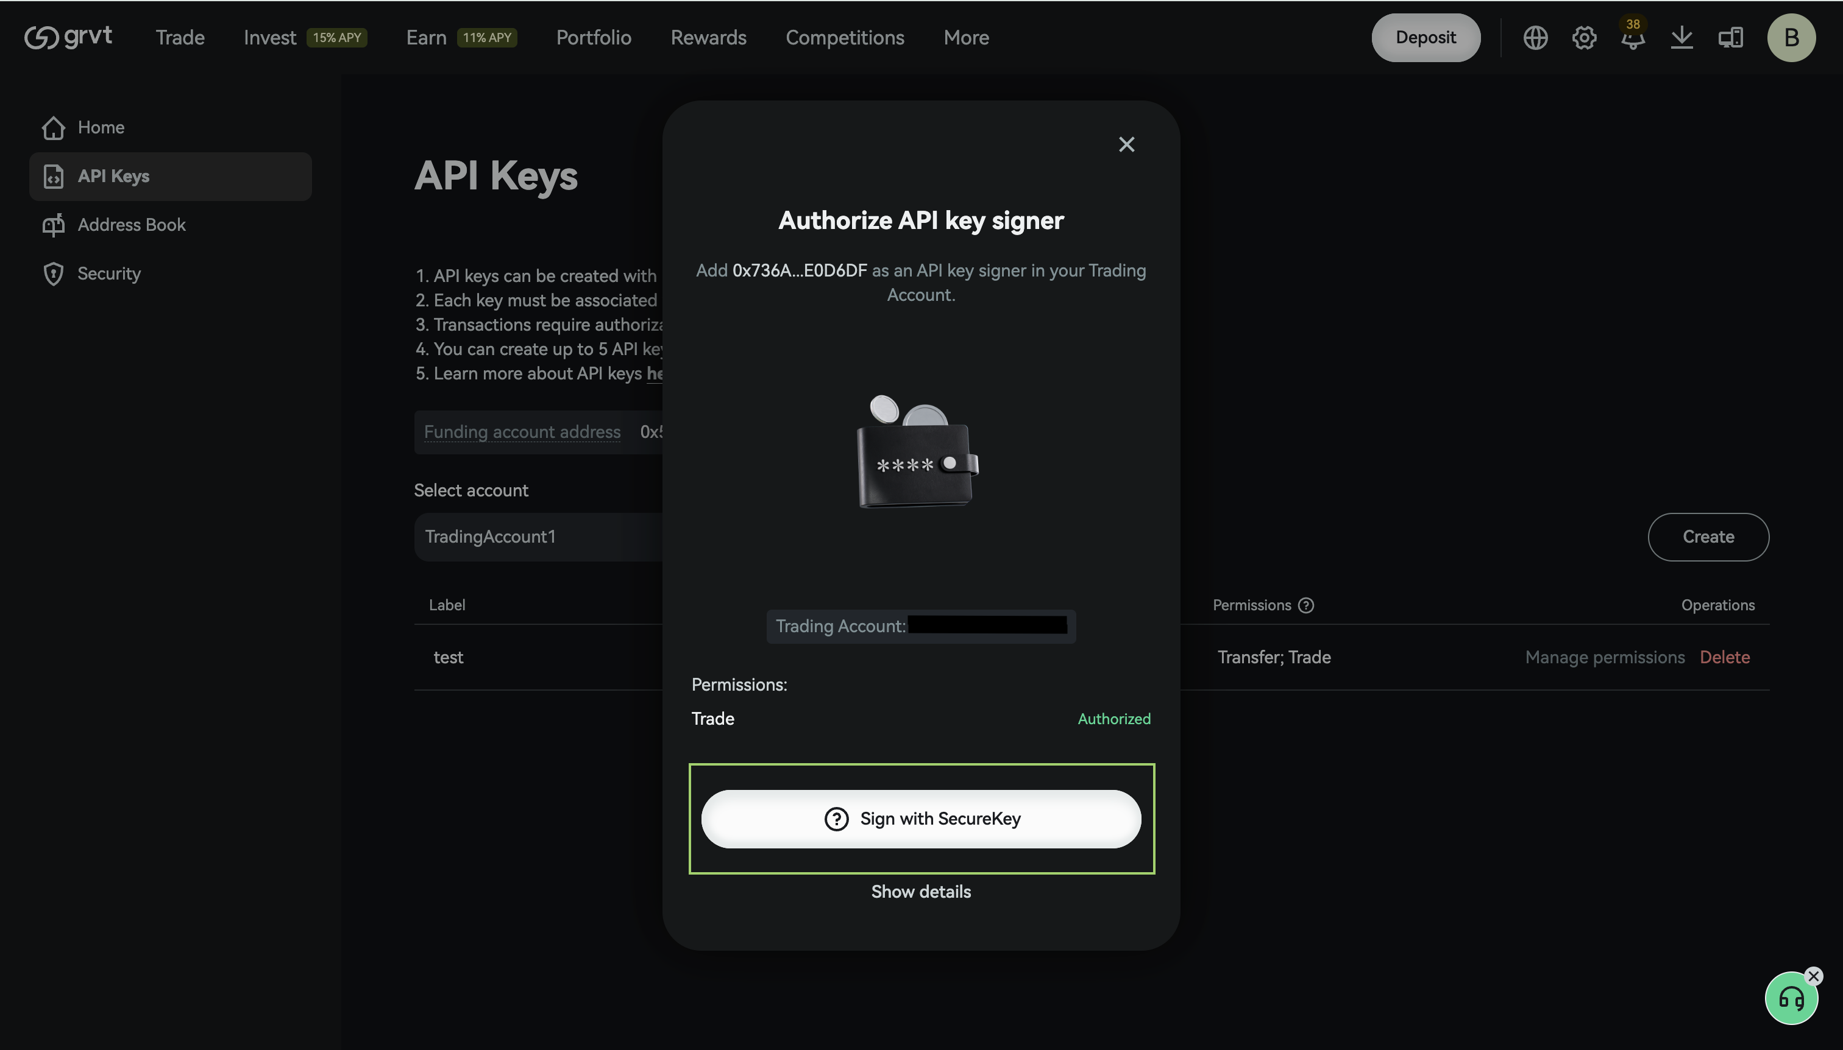The height and width of the screenshot is (1050, 1843).
Task: Click the Home sidebar icon
Action: click(x=54, y=128)
